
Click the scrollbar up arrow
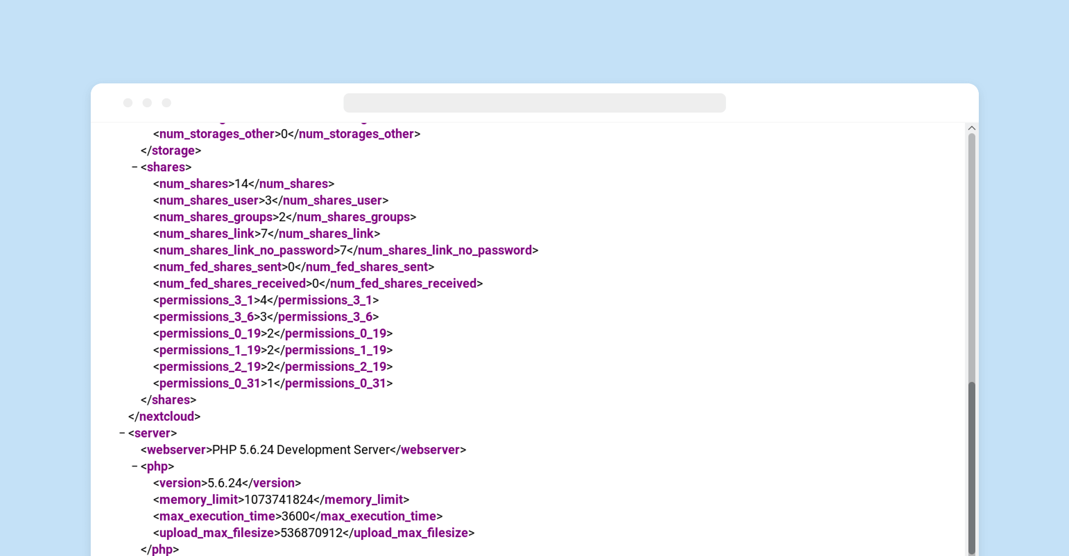[972, 128]
